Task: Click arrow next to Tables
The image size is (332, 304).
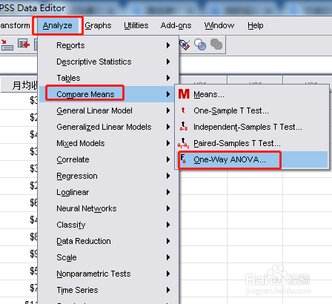Action: tap(168, 78)
